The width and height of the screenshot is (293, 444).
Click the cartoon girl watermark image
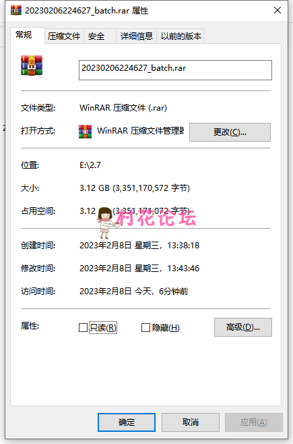106,223
